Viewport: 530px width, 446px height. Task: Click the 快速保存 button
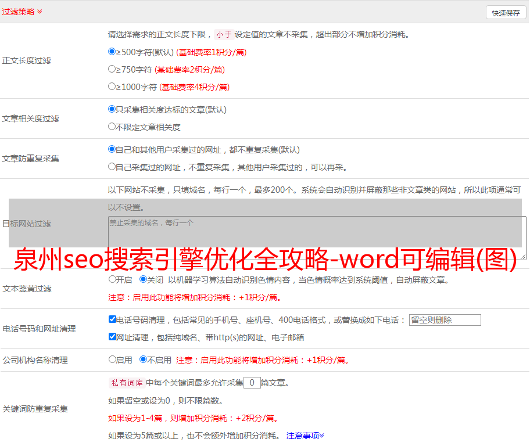click(x=506, y=13)
